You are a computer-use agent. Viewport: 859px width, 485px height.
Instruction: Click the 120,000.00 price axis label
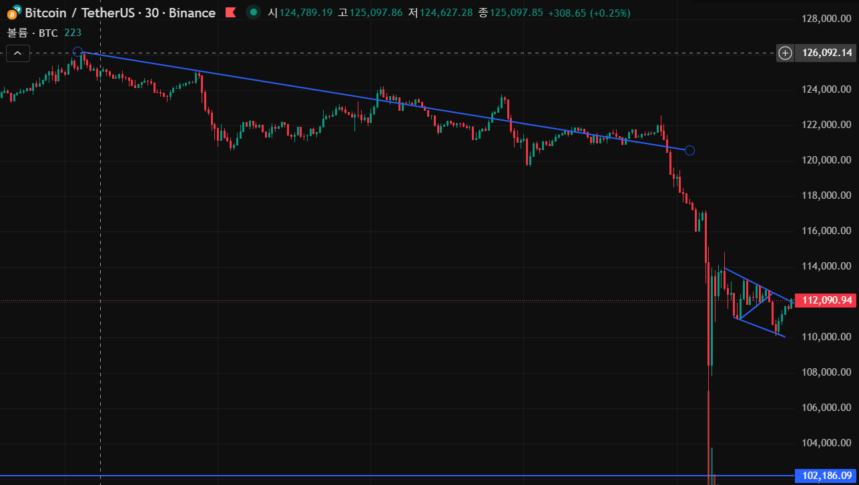[826, 160]
